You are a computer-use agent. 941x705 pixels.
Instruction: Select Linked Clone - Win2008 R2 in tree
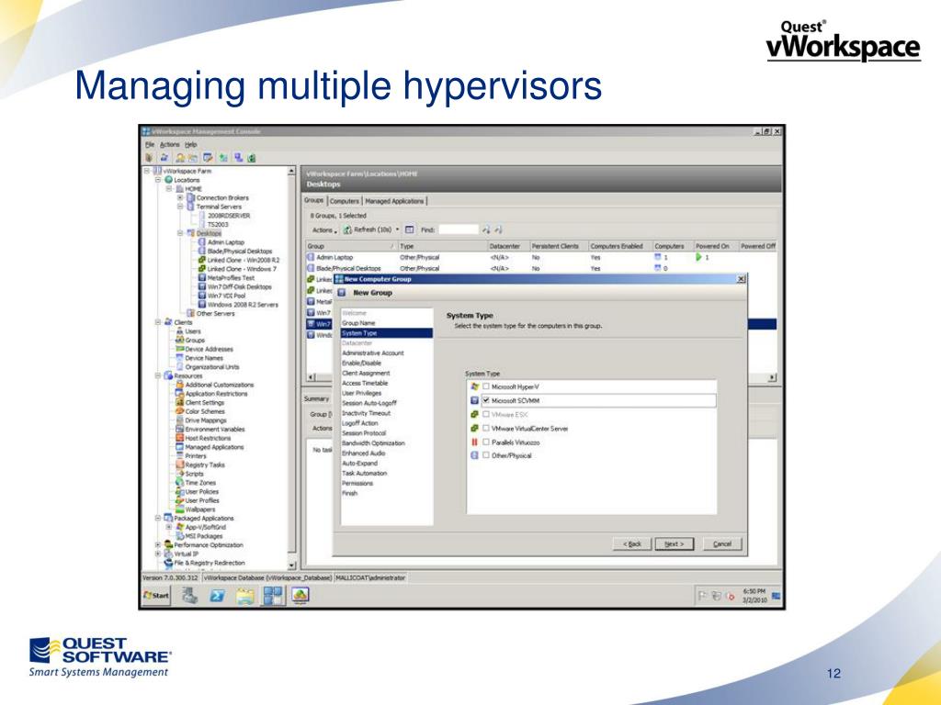pyautogui.click(x=243, y=260)
